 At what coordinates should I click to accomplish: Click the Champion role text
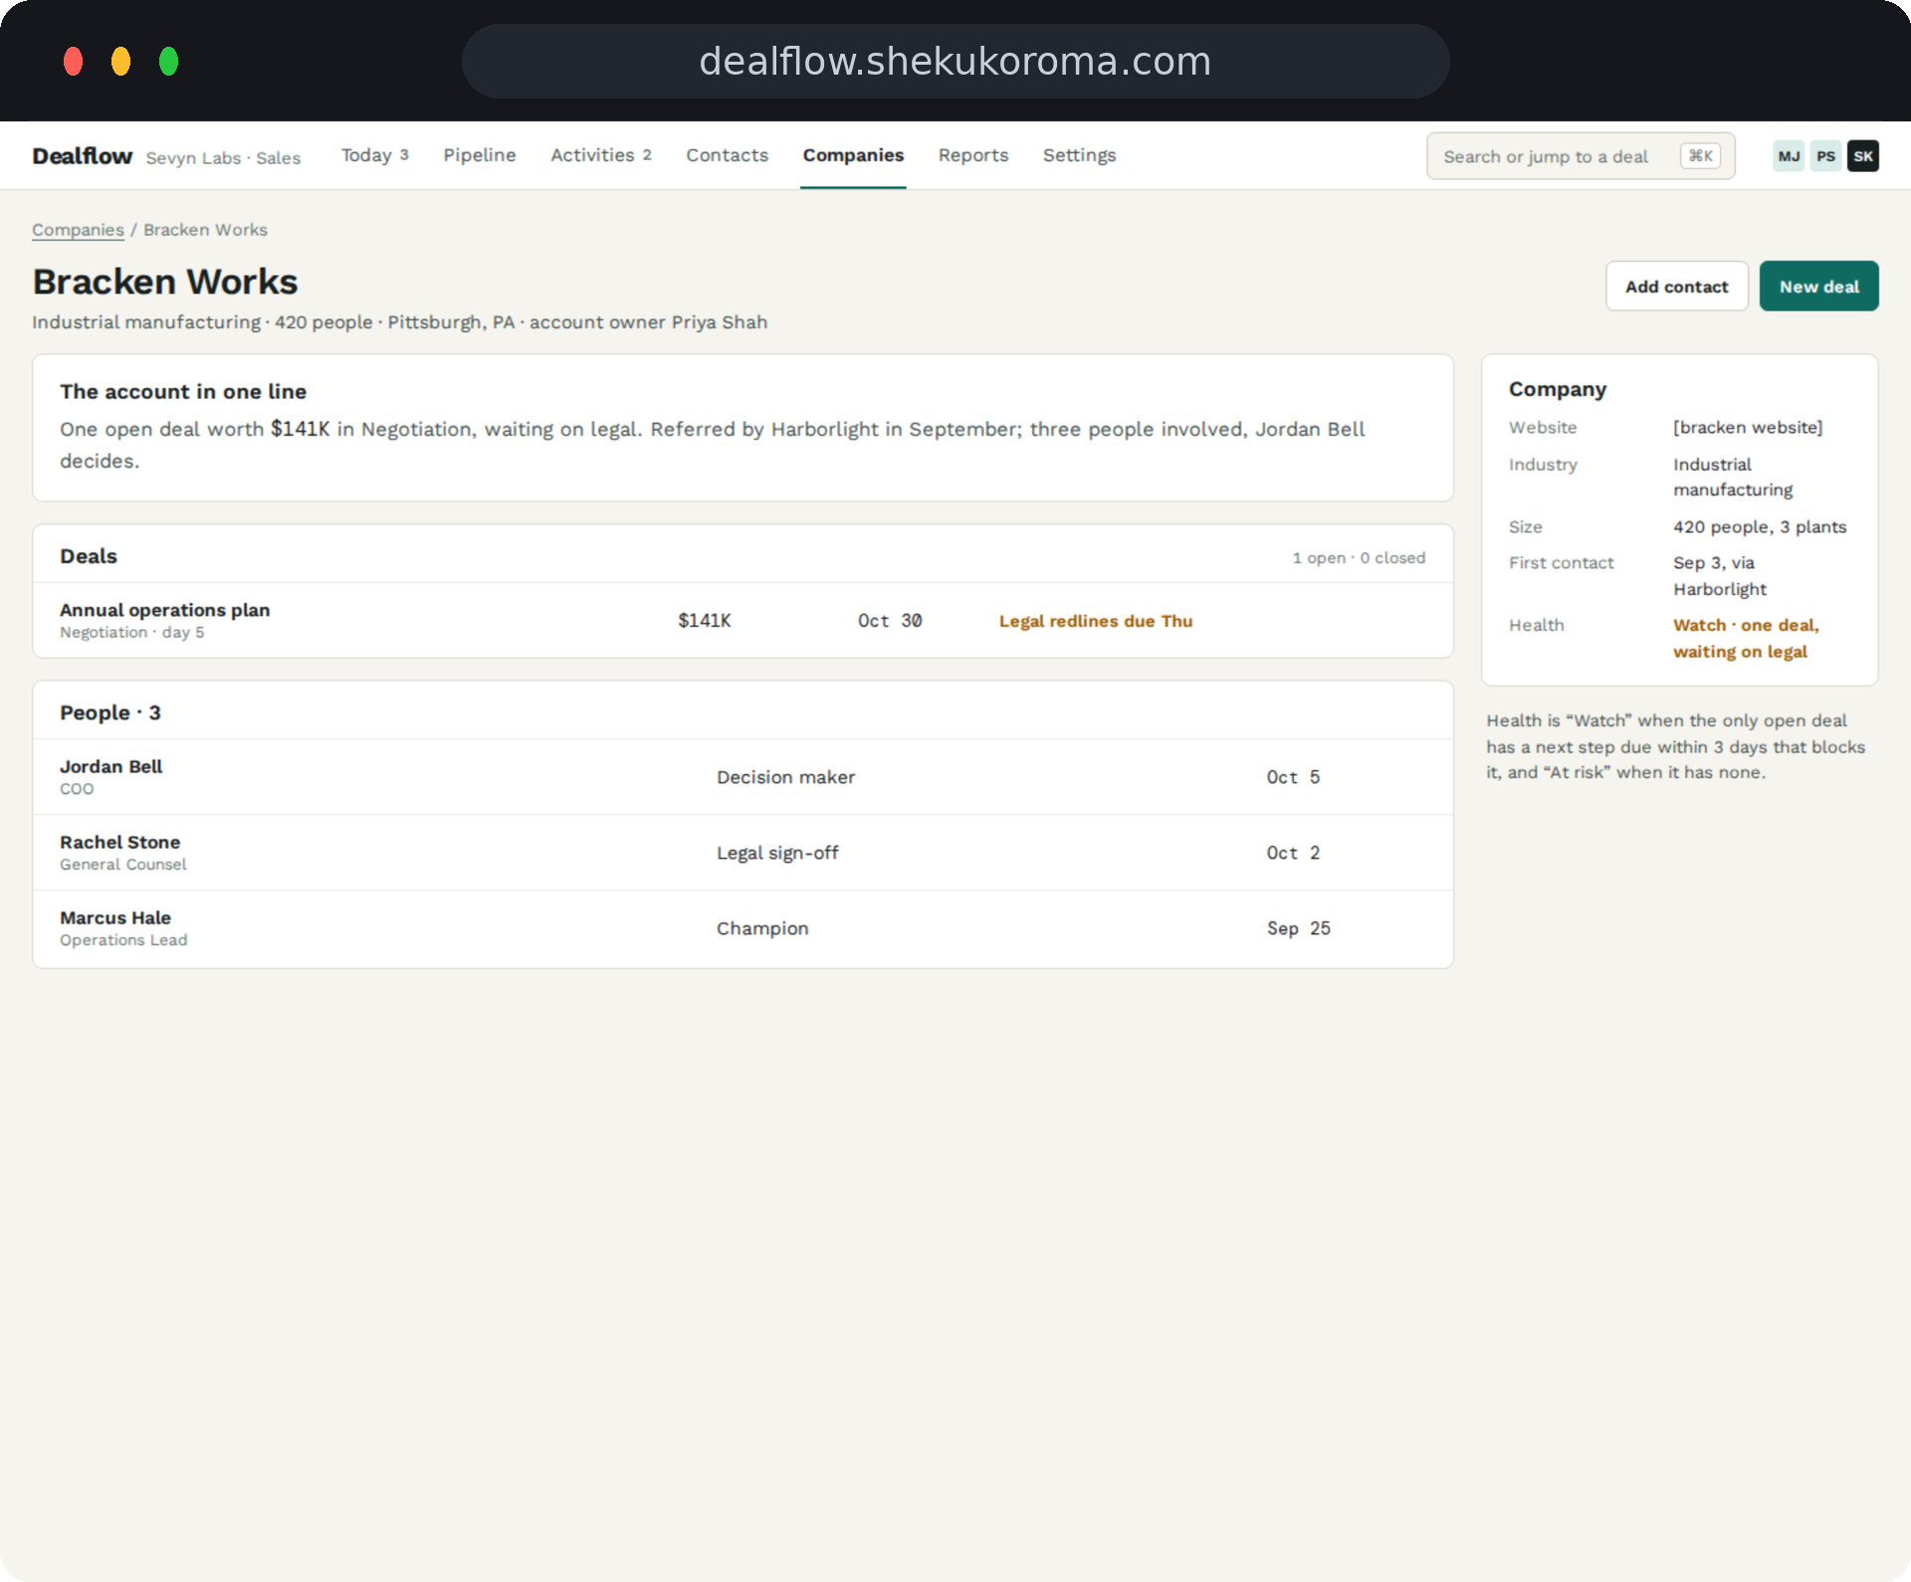[762, 928]
